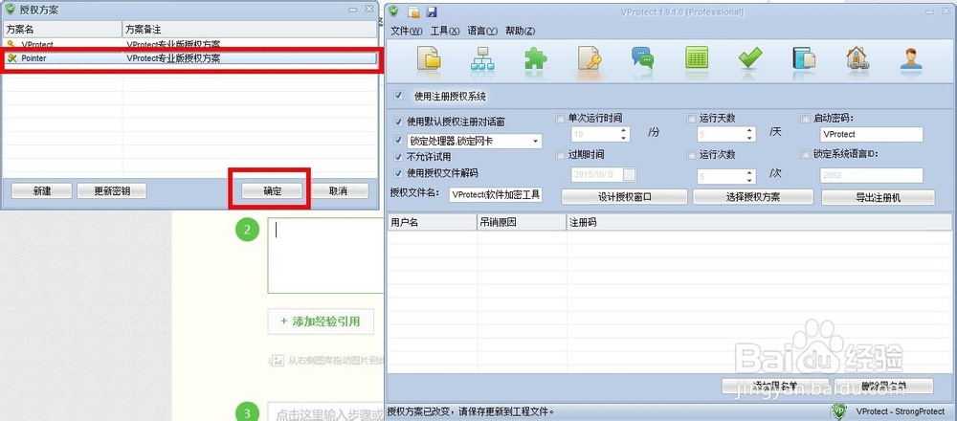The height and width of the screenshot is (421, 957).
Task: Open the house with chain link toolbar icon
Action: [857, 59]
